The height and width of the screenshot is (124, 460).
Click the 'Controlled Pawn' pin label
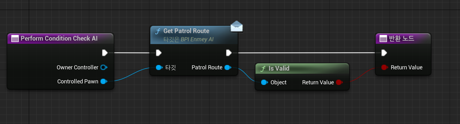point(78,82)
